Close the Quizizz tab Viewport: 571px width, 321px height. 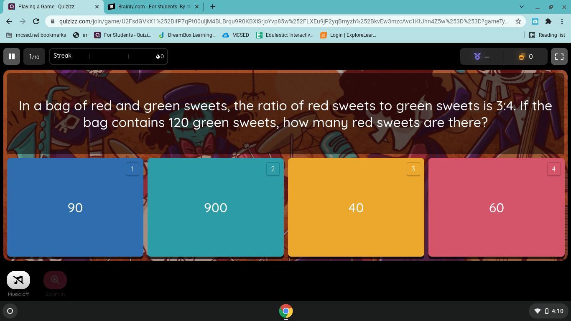[x=97, y=7]
